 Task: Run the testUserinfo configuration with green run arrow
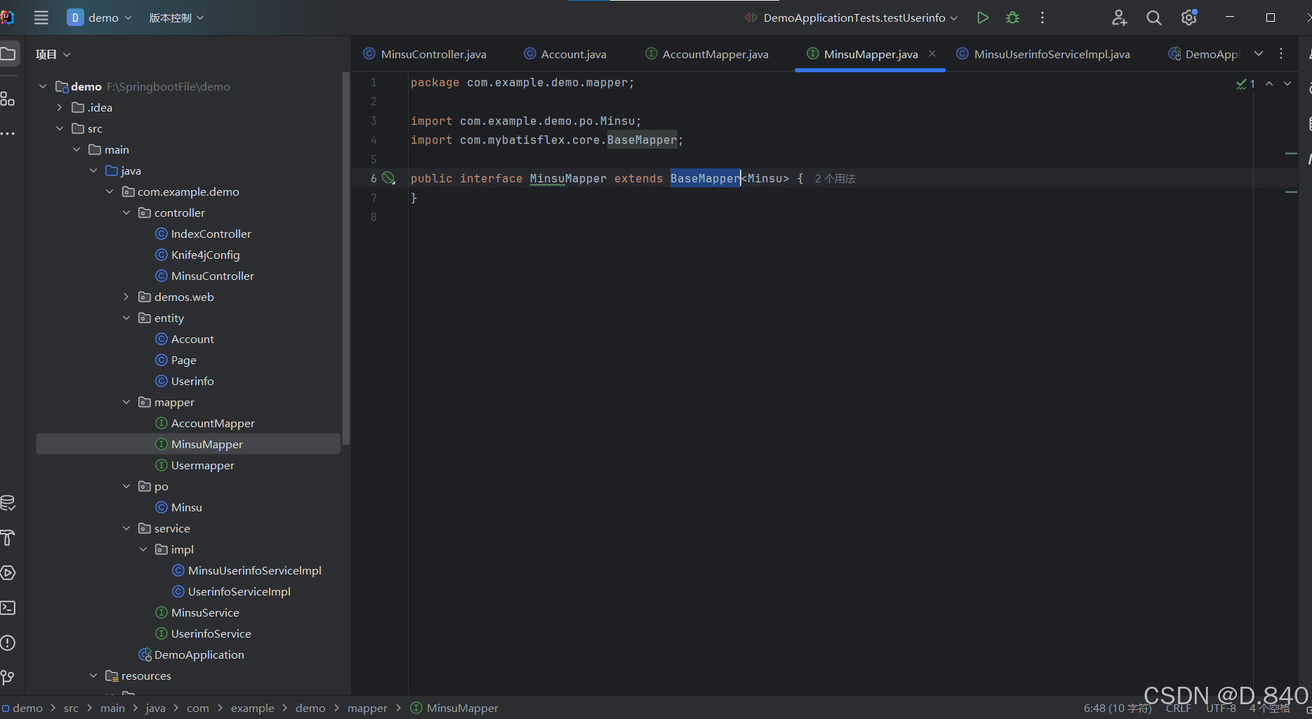click(x=982, y=18)
